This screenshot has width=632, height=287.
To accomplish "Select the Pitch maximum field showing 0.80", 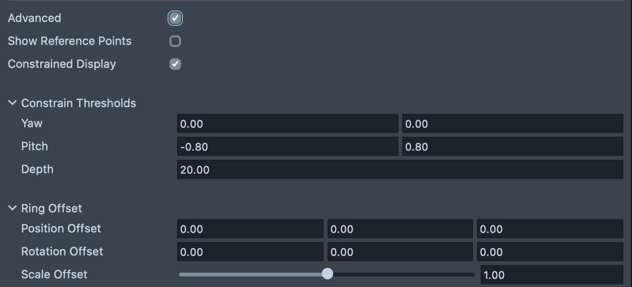I will [512, 147].
